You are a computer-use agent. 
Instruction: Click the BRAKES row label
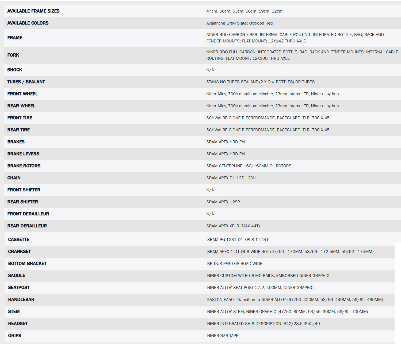(16, 142)
